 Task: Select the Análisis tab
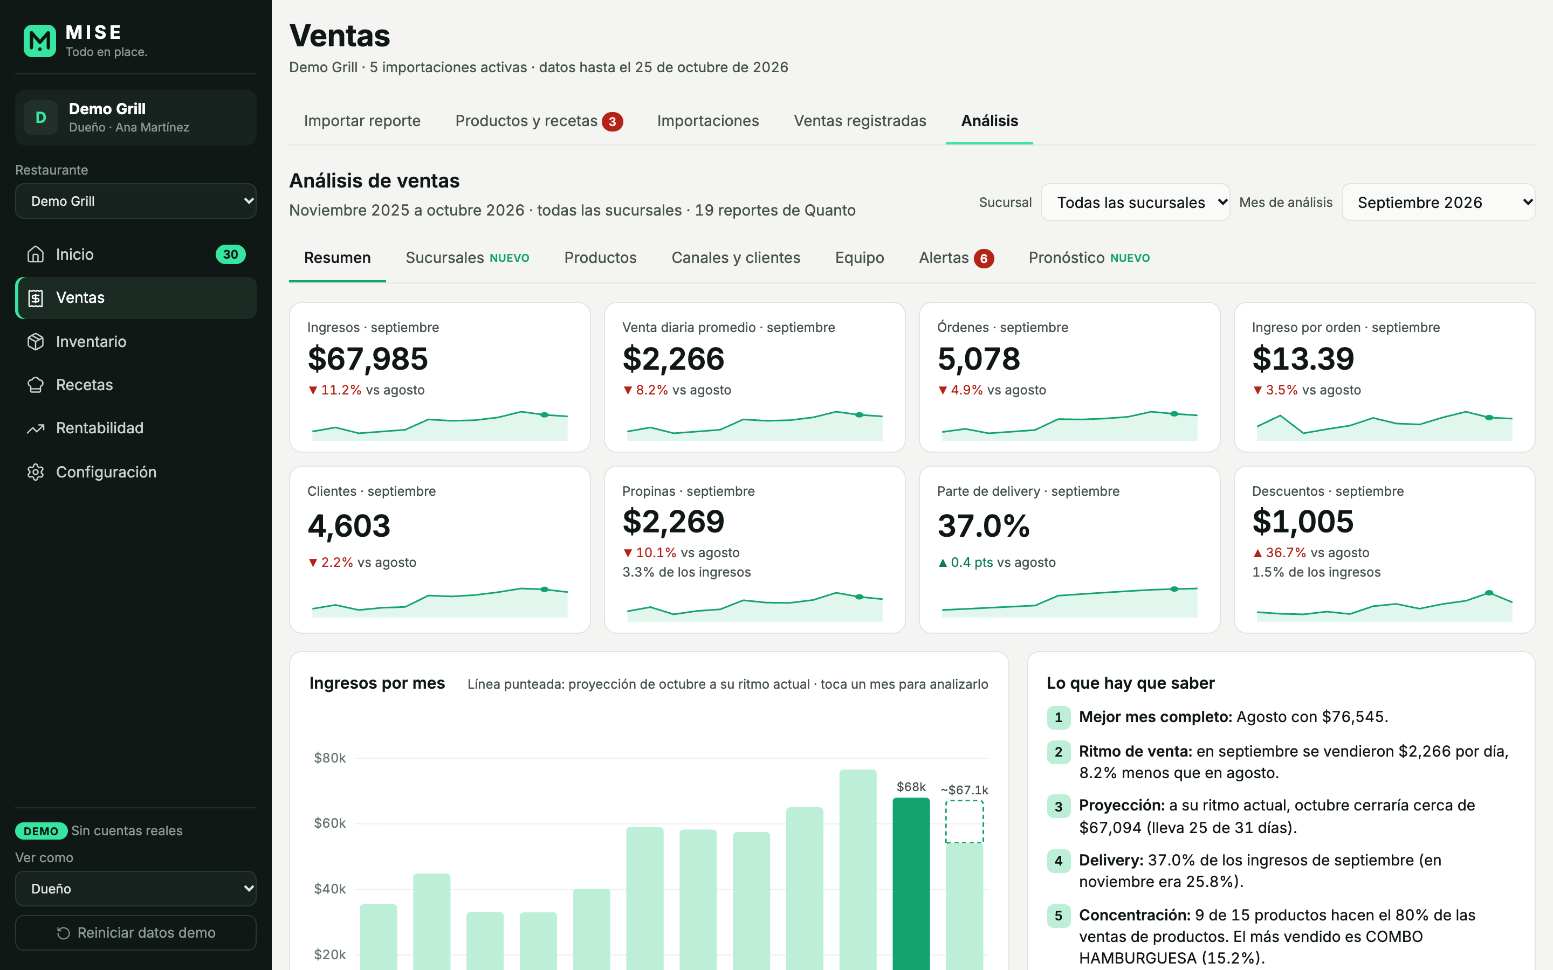click(989, 121)
